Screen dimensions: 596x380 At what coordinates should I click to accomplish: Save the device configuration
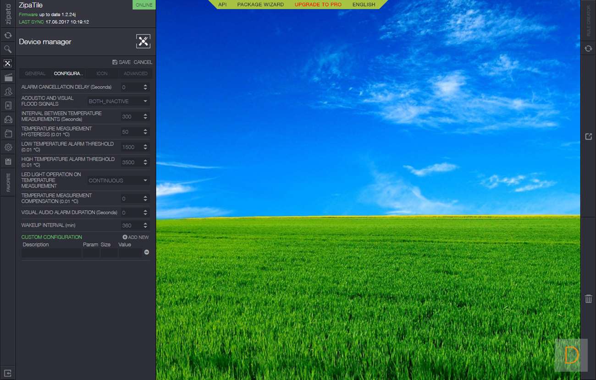(x=121, y=62)
